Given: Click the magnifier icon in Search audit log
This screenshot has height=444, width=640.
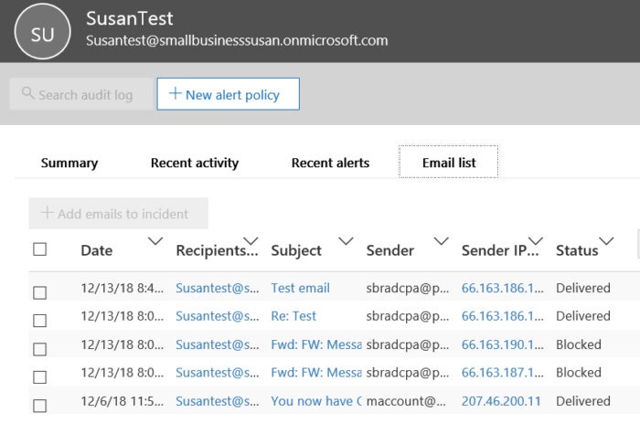Looking at the screenshot, I should pyautogui.click(x=27, y=93).
